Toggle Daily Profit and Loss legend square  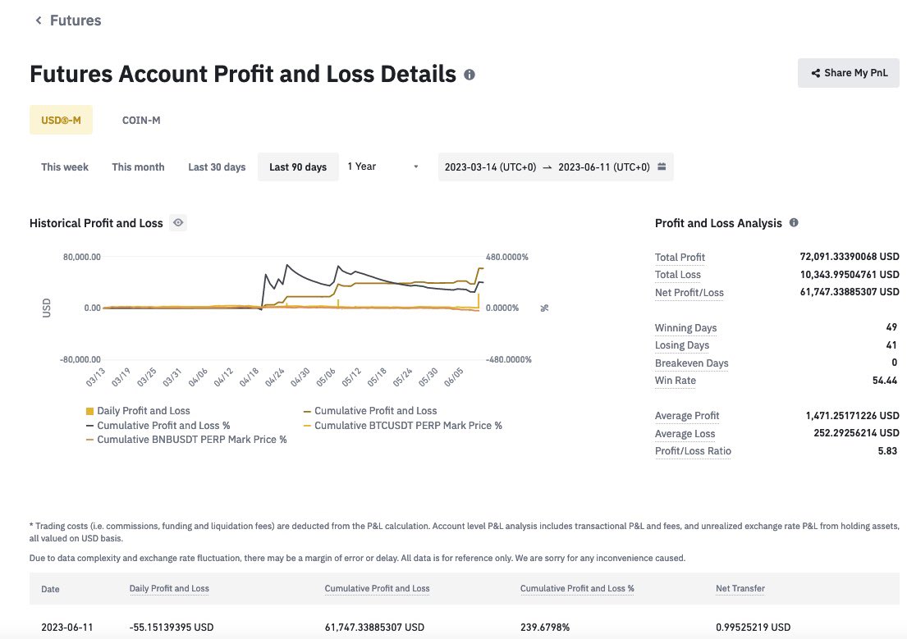pos(89,411)
